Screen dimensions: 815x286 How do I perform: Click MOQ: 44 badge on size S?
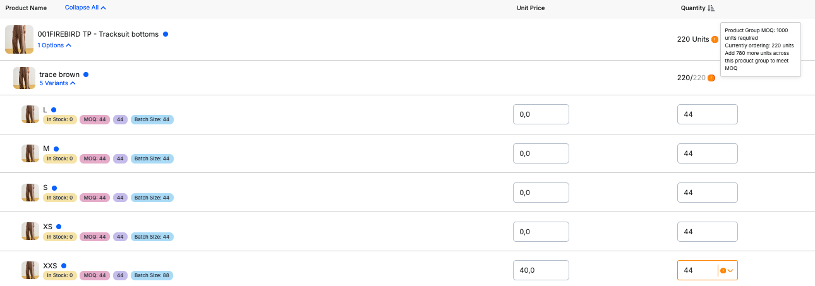95,198
